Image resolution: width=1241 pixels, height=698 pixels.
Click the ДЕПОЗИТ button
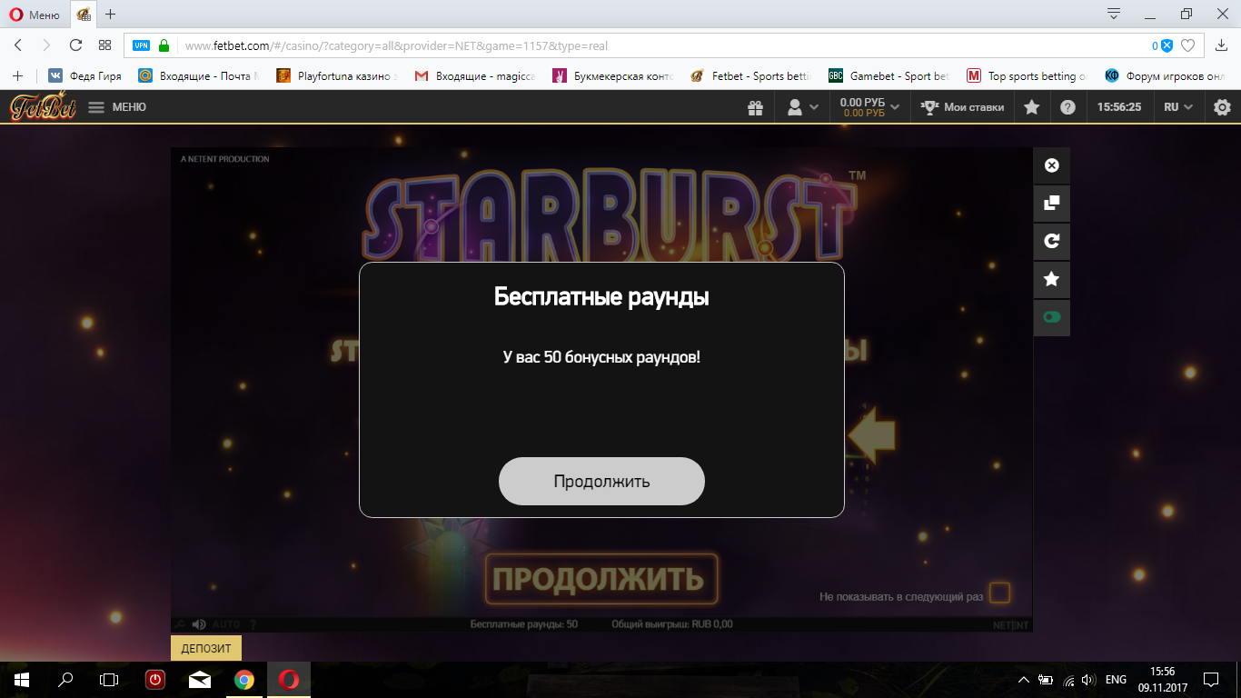[x=206, y=648]
